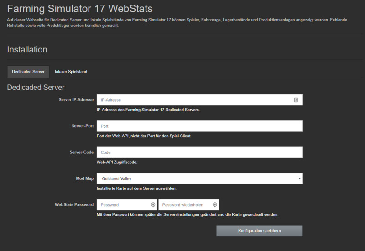This screenshot has height=251, width=365.
Task: Click the Web-API Zugriffscode help text
Action: pyautogui.click(x=117, y=162)
